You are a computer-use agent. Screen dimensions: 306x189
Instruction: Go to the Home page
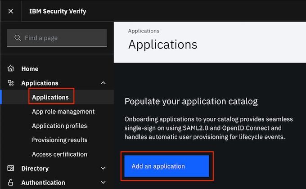click(30, 69)
